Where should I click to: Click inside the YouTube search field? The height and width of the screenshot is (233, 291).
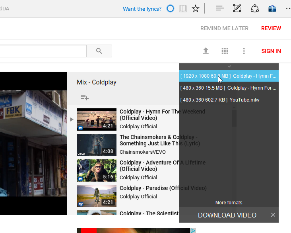point(43,51)
